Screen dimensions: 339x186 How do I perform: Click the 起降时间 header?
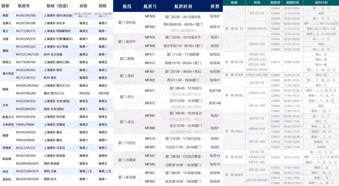[x=292, y=3]
